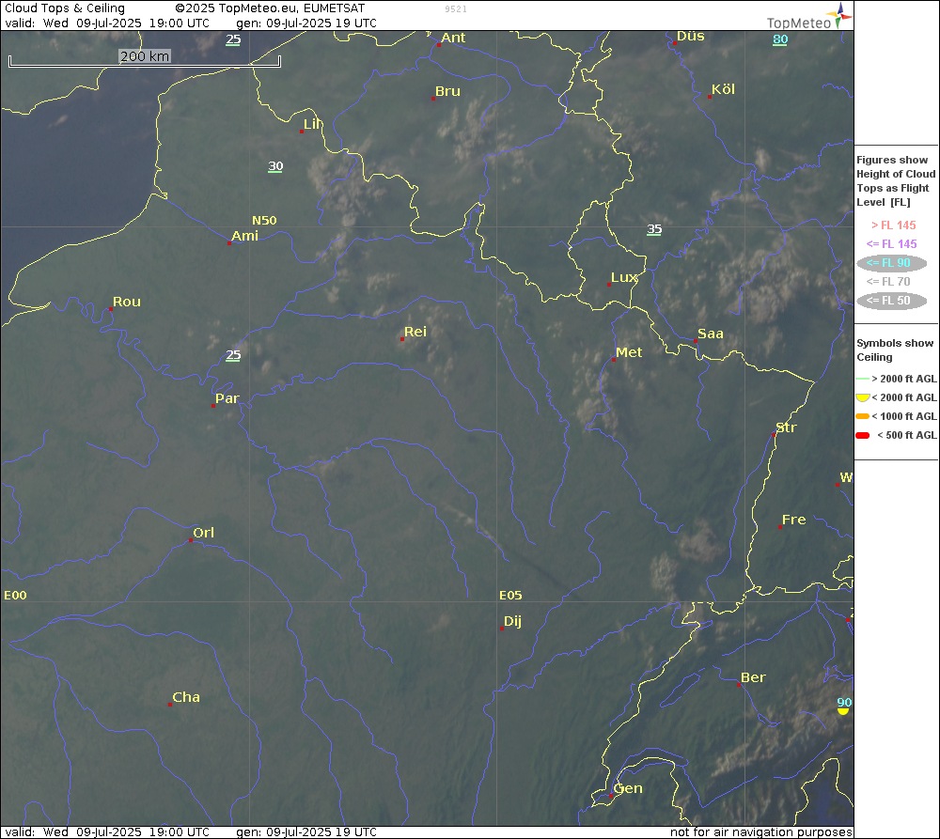The width and height of the screenshot is (940, 839).
Task: Select the '> FL 145' legend entry
Action: tap(893, 225)
